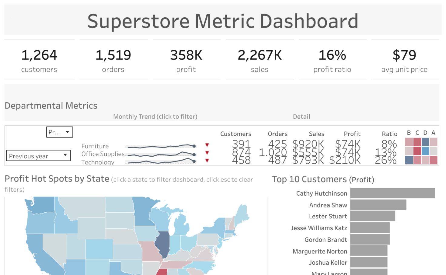446x275 pixels.
Task: Click the red down-triangle beside Furniture trend
Action: tap(207, 145)
